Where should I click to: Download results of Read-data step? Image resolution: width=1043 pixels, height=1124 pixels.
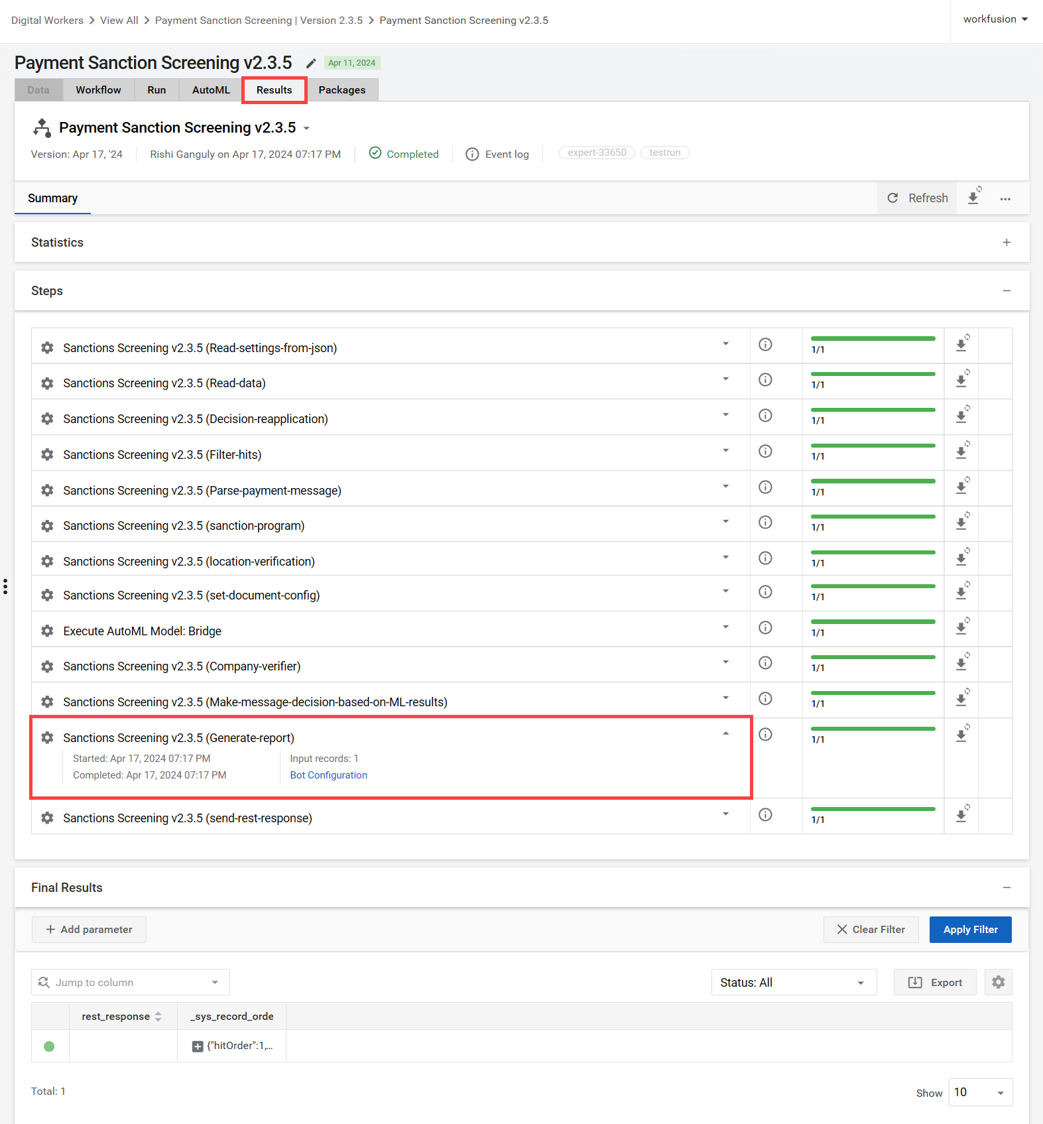pyautogui.click(x=962, y=379)
